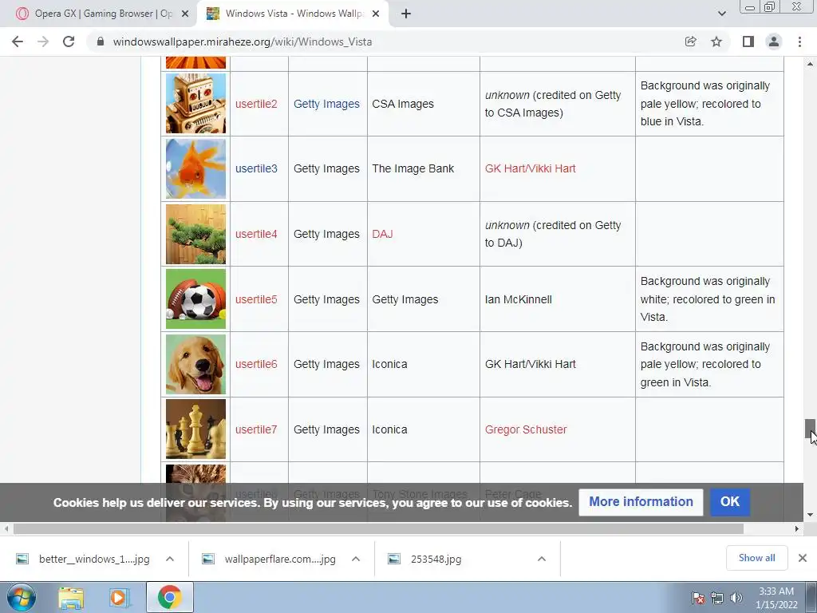Go back to the previous page
This screenshot has height=613, width=817.
click(x=18, y=42)
